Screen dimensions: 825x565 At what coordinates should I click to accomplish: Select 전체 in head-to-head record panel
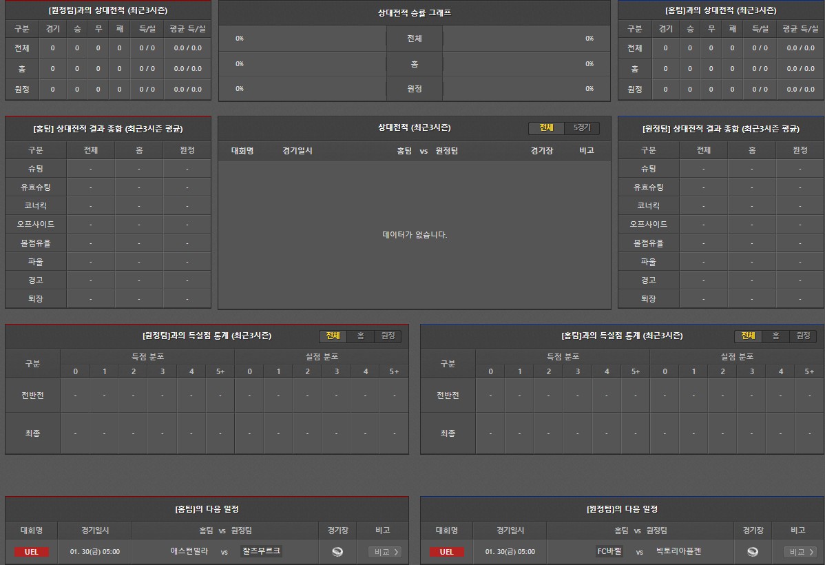tap(546, 128)
